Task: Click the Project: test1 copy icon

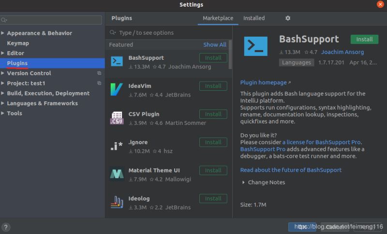Action: [99, 83]
